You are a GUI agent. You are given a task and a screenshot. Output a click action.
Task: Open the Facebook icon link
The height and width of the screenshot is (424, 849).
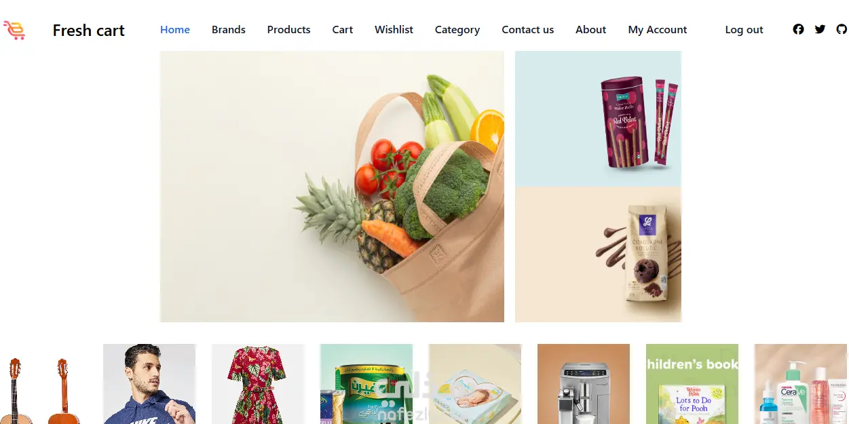[798, 29]
